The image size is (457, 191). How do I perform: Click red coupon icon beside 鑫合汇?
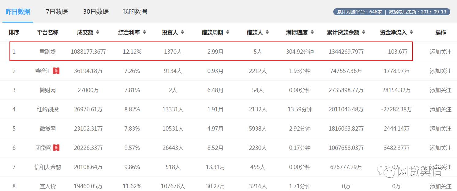click(x=56, y=71)
